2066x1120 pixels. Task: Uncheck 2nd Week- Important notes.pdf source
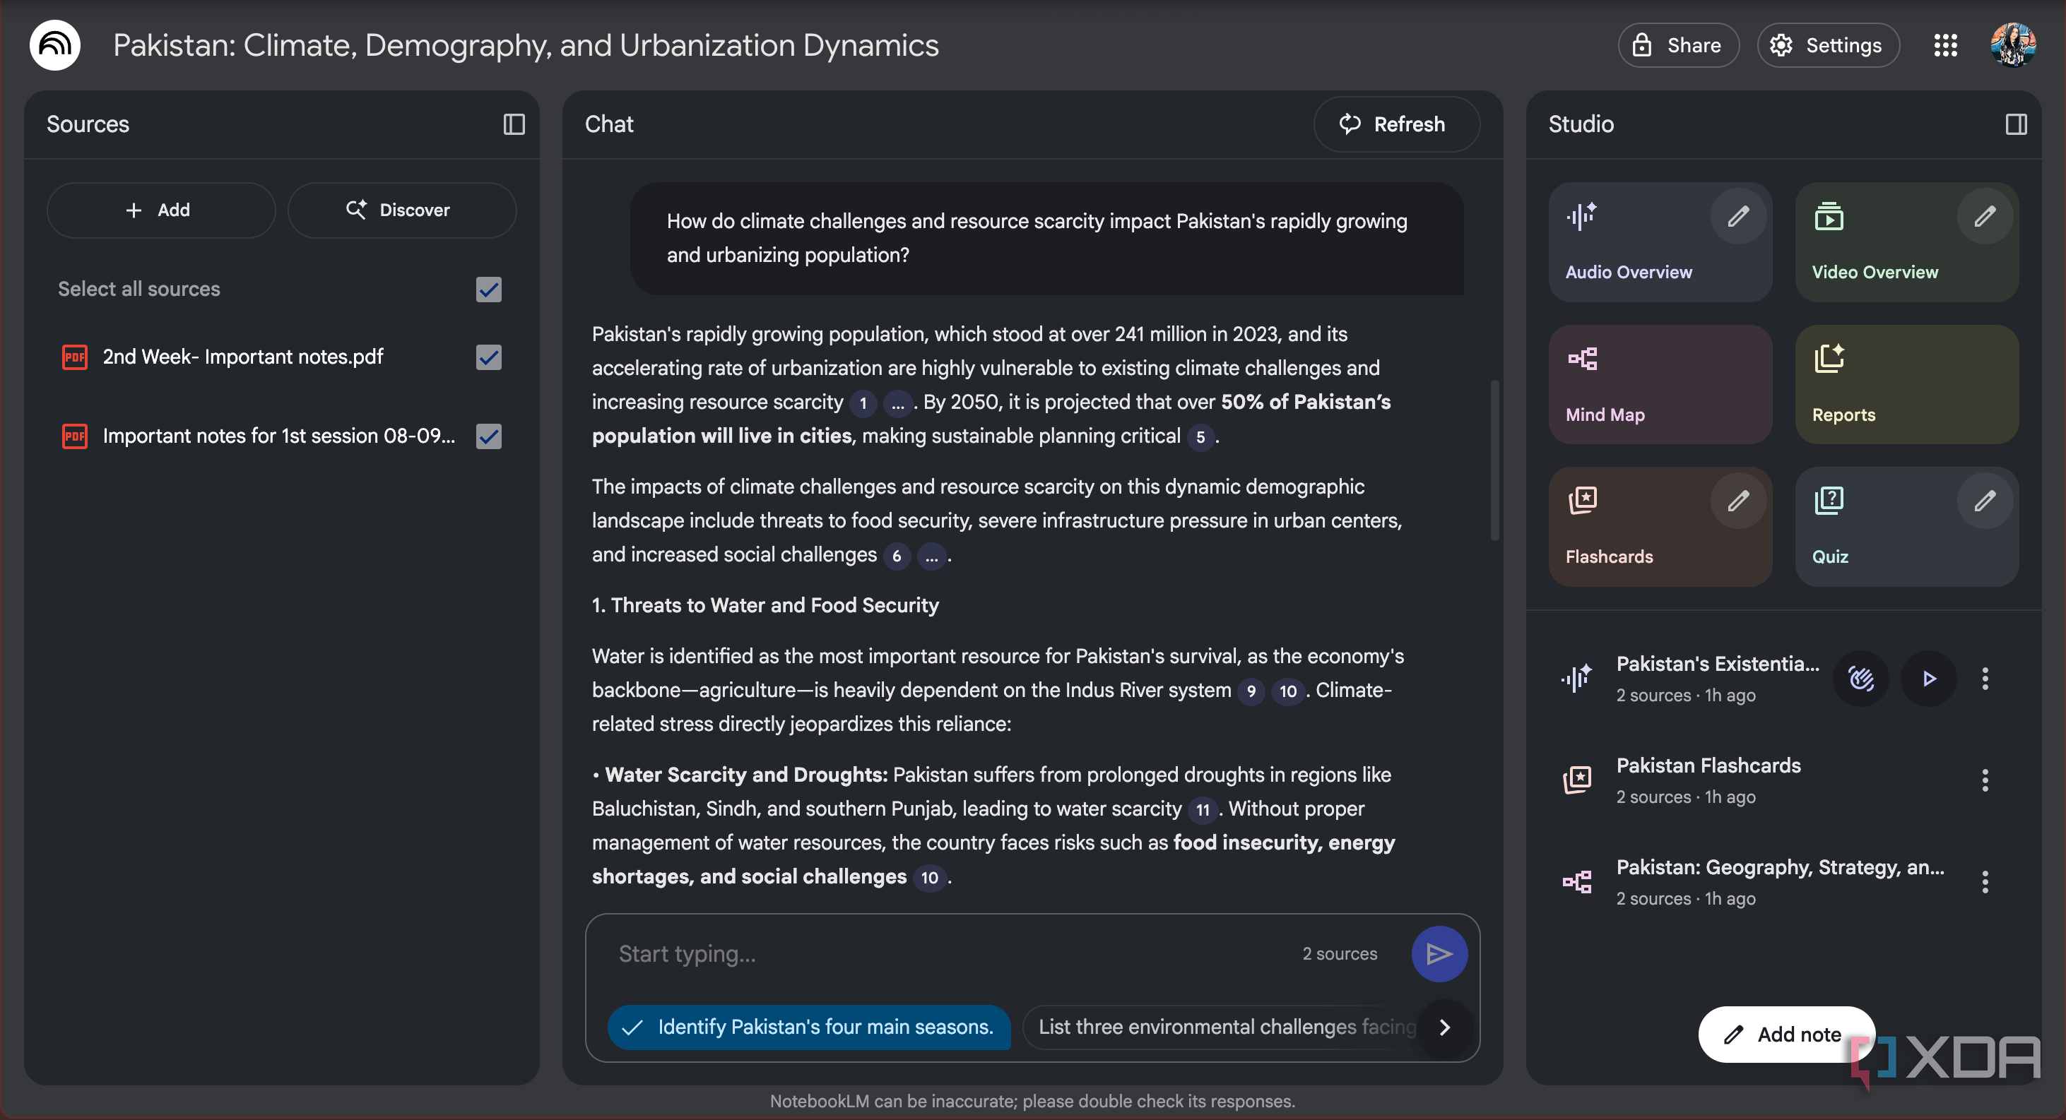tap(488, 357)
